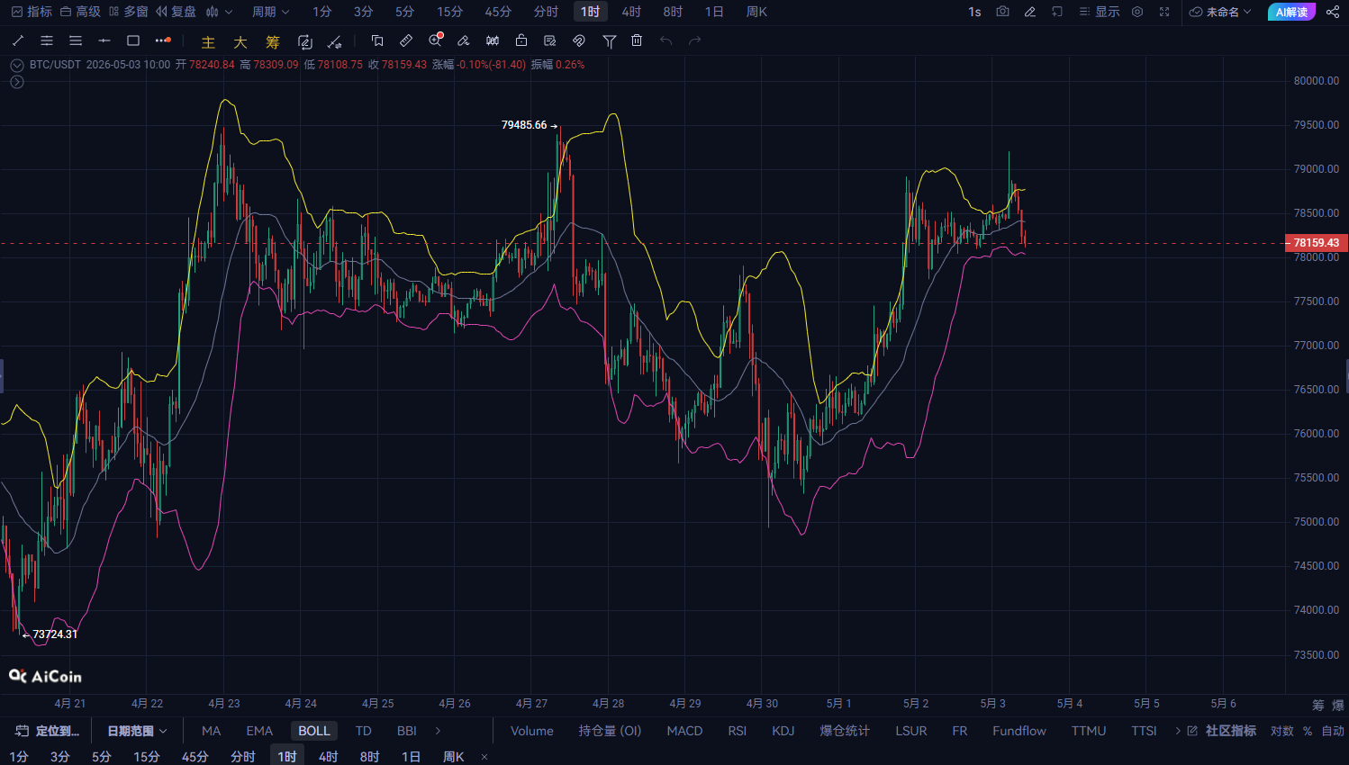Select the ruler measurement tool
This screenshot has width=1349, height=765.
click(406, 40)
